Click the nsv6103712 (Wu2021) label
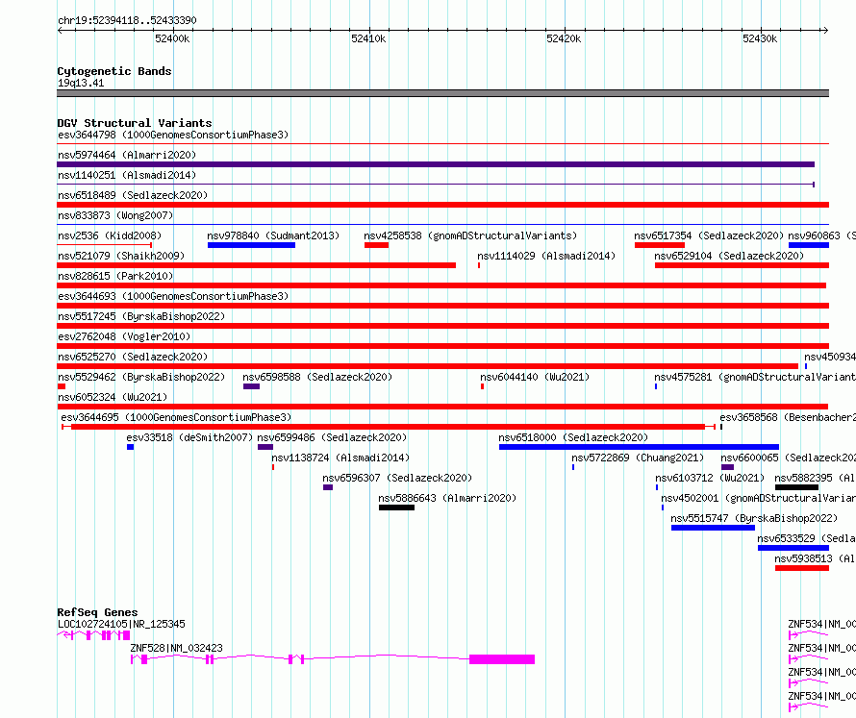The width and height of the screenshot is (856, 718). click(x=710, y=478)
